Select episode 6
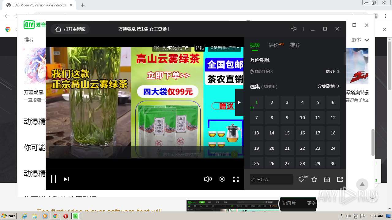The width and height of the screenshot is (392, 220). [x=333, y=102]
